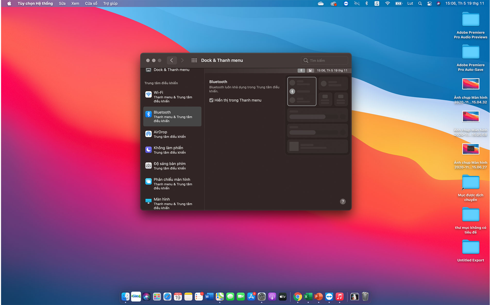Open Bluetooth status in menu bar

[367, 3]
